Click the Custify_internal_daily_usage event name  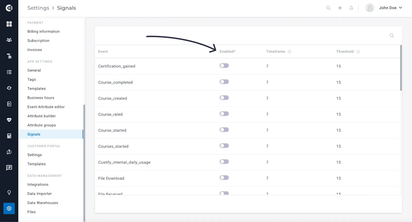click(124, 163)
